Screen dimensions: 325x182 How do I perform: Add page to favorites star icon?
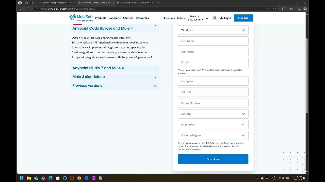(x=274, y=9)
